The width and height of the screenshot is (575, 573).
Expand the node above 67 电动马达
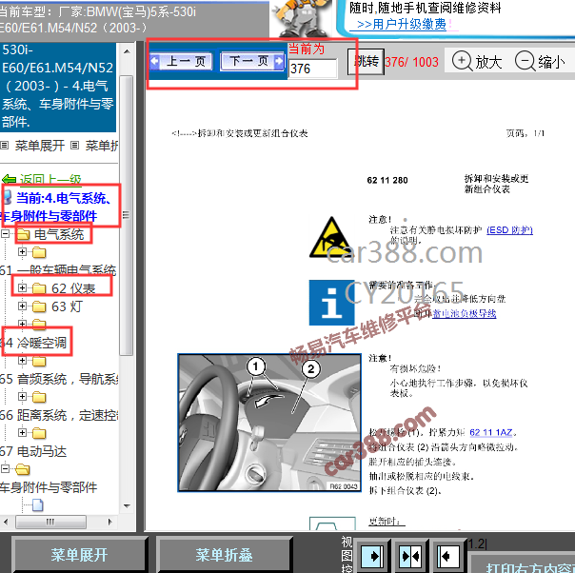point(22,432)
